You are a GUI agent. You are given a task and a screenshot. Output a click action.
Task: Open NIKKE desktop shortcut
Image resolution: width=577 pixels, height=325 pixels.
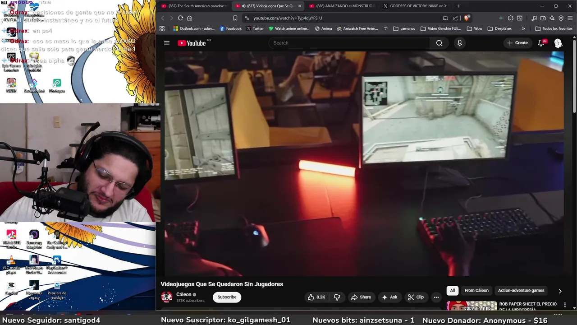coord(11,86)
